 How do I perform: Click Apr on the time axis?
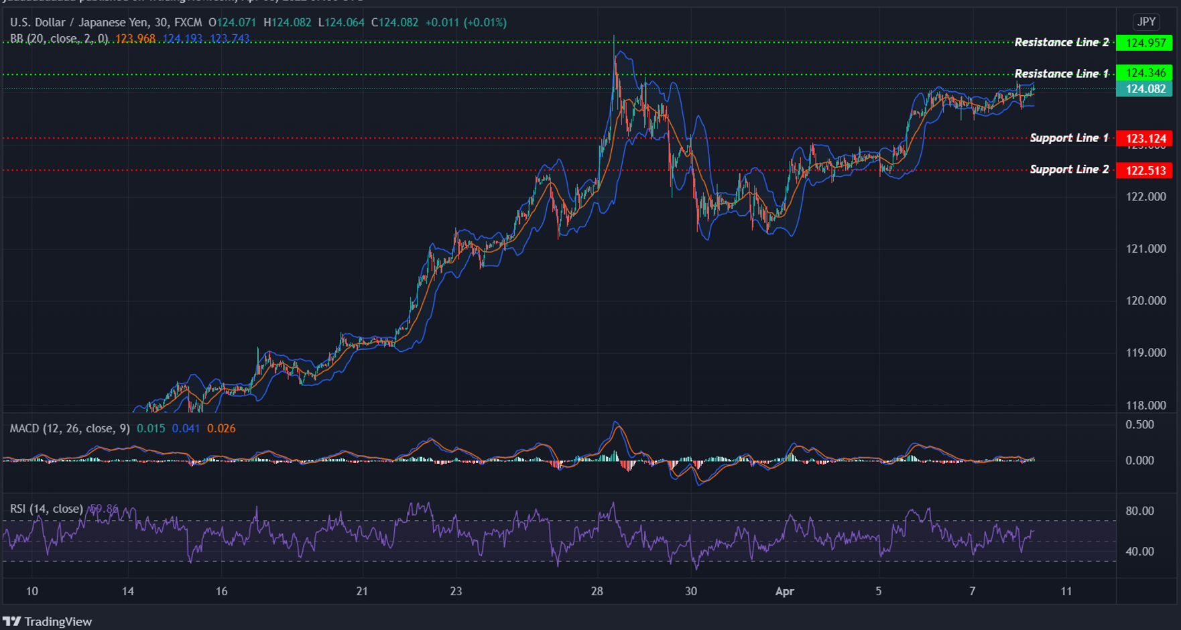point(785,592)
